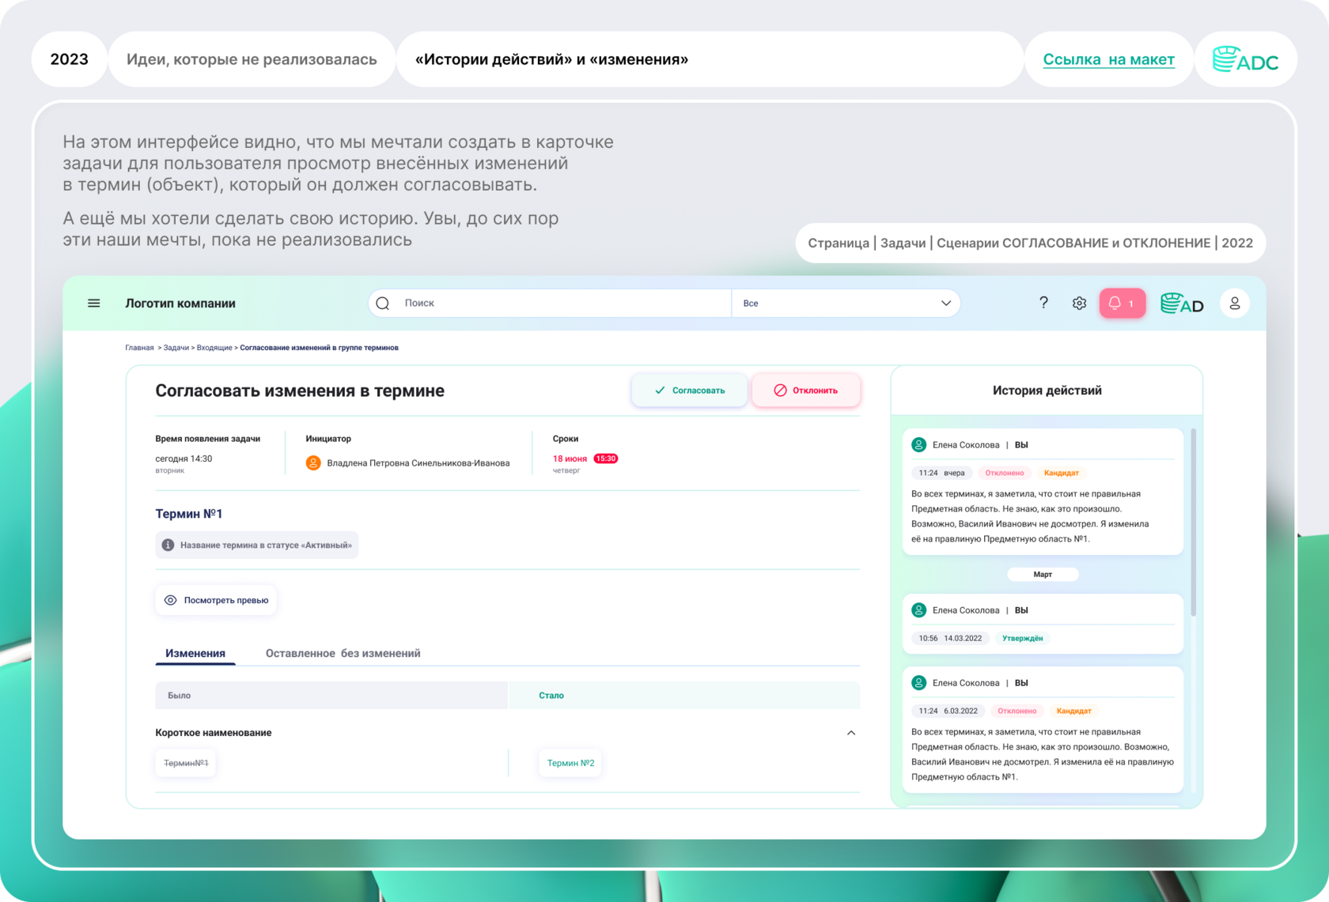Click 'Кандидат' tag in 'вчера' card
This screenshot has height=902, width=1329.
point(1061,474)
